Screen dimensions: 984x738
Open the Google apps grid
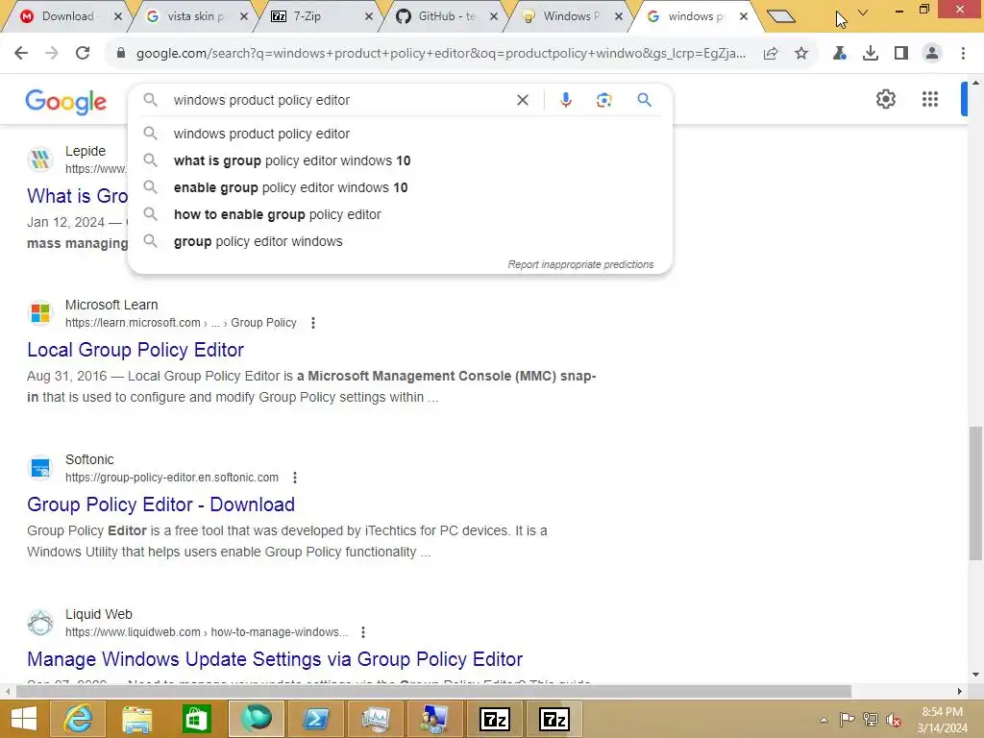pyautogui.click(x=930, y=99)
